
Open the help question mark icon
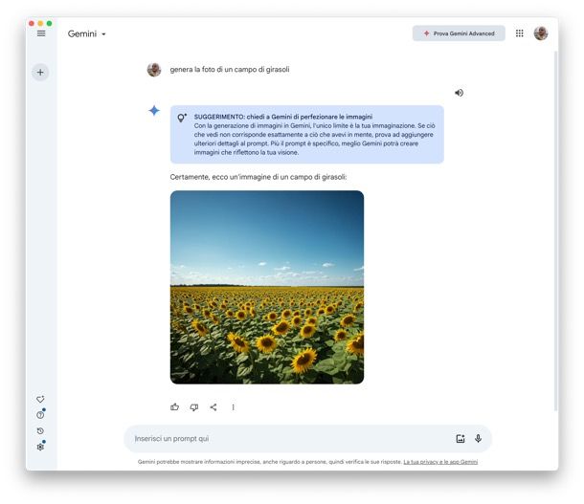click(x=40, y=415)
